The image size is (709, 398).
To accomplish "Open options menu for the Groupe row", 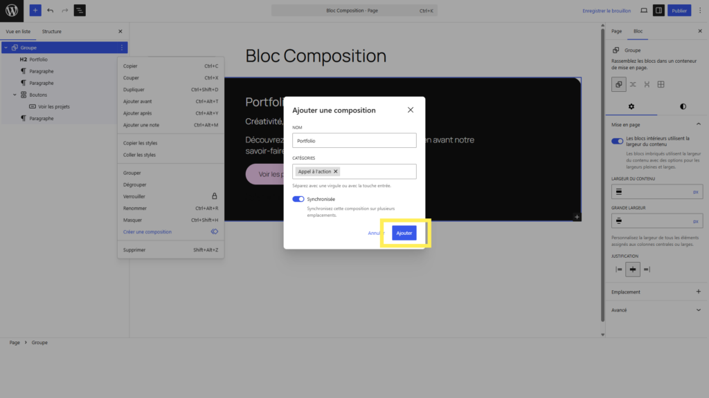I will [122, 48].
